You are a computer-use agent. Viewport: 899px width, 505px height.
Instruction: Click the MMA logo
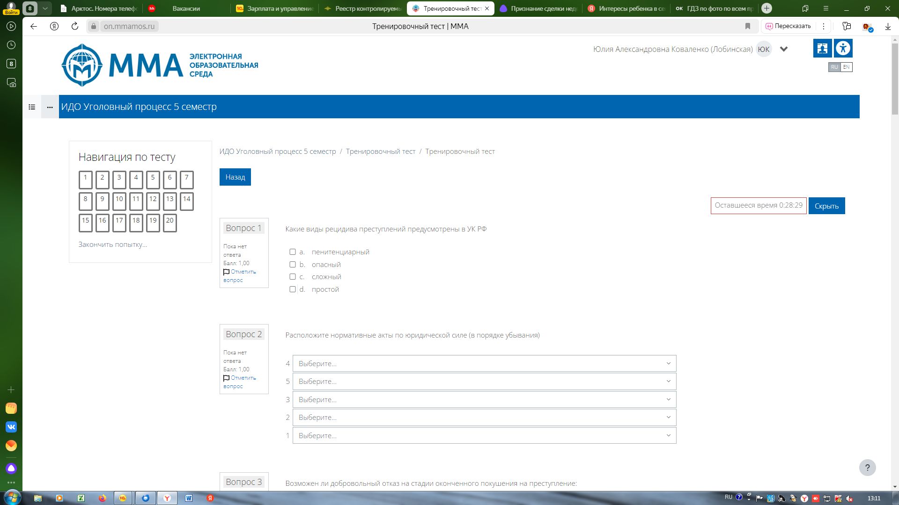coord(160,65)
